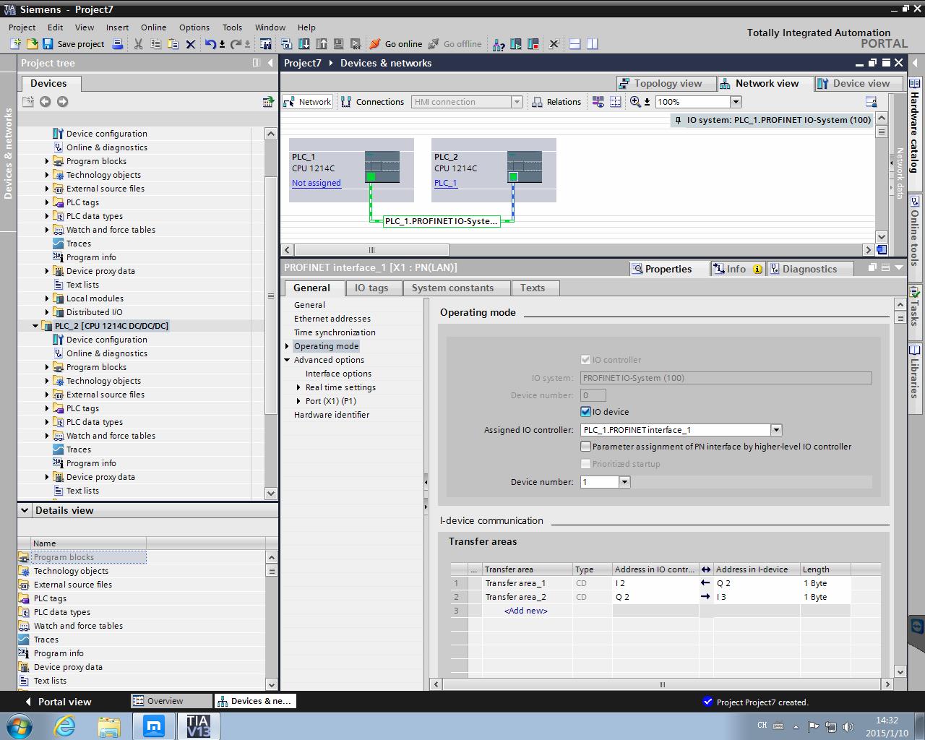Screen dimensions: 925x740
Task: Click the Connections icon in network toolbar
Action: 346,102
